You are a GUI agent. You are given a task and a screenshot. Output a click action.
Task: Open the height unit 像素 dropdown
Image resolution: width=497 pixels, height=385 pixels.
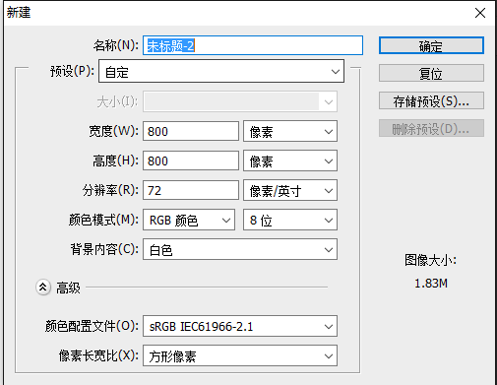click(290, 160)
